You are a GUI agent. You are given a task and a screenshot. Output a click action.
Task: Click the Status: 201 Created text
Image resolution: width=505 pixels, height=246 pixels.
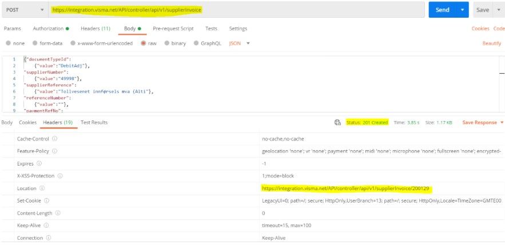[367, 123]
